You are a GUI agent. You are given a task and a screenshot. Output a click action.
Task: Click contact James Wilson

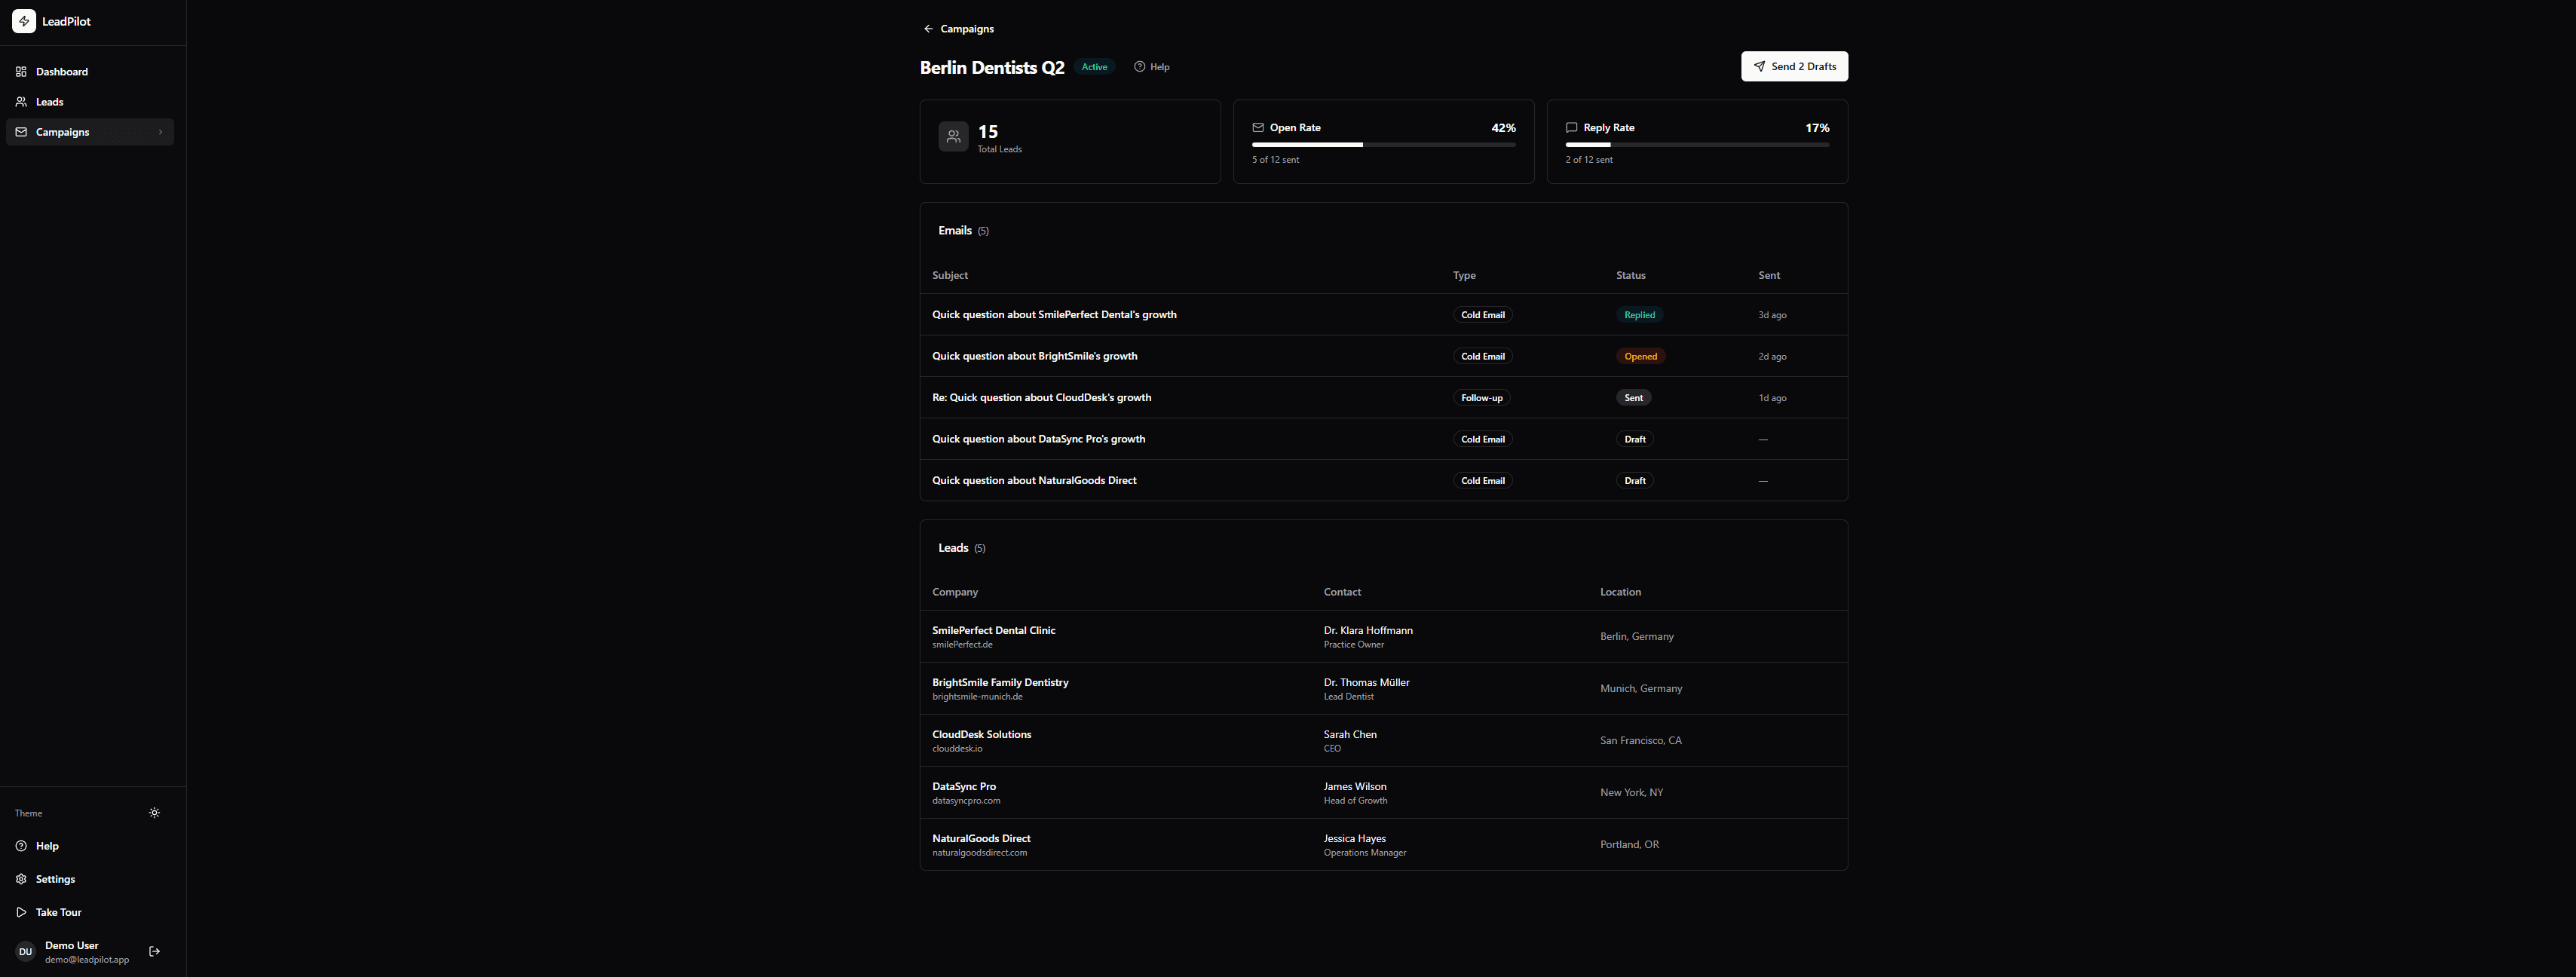[x=1355, y=787]
